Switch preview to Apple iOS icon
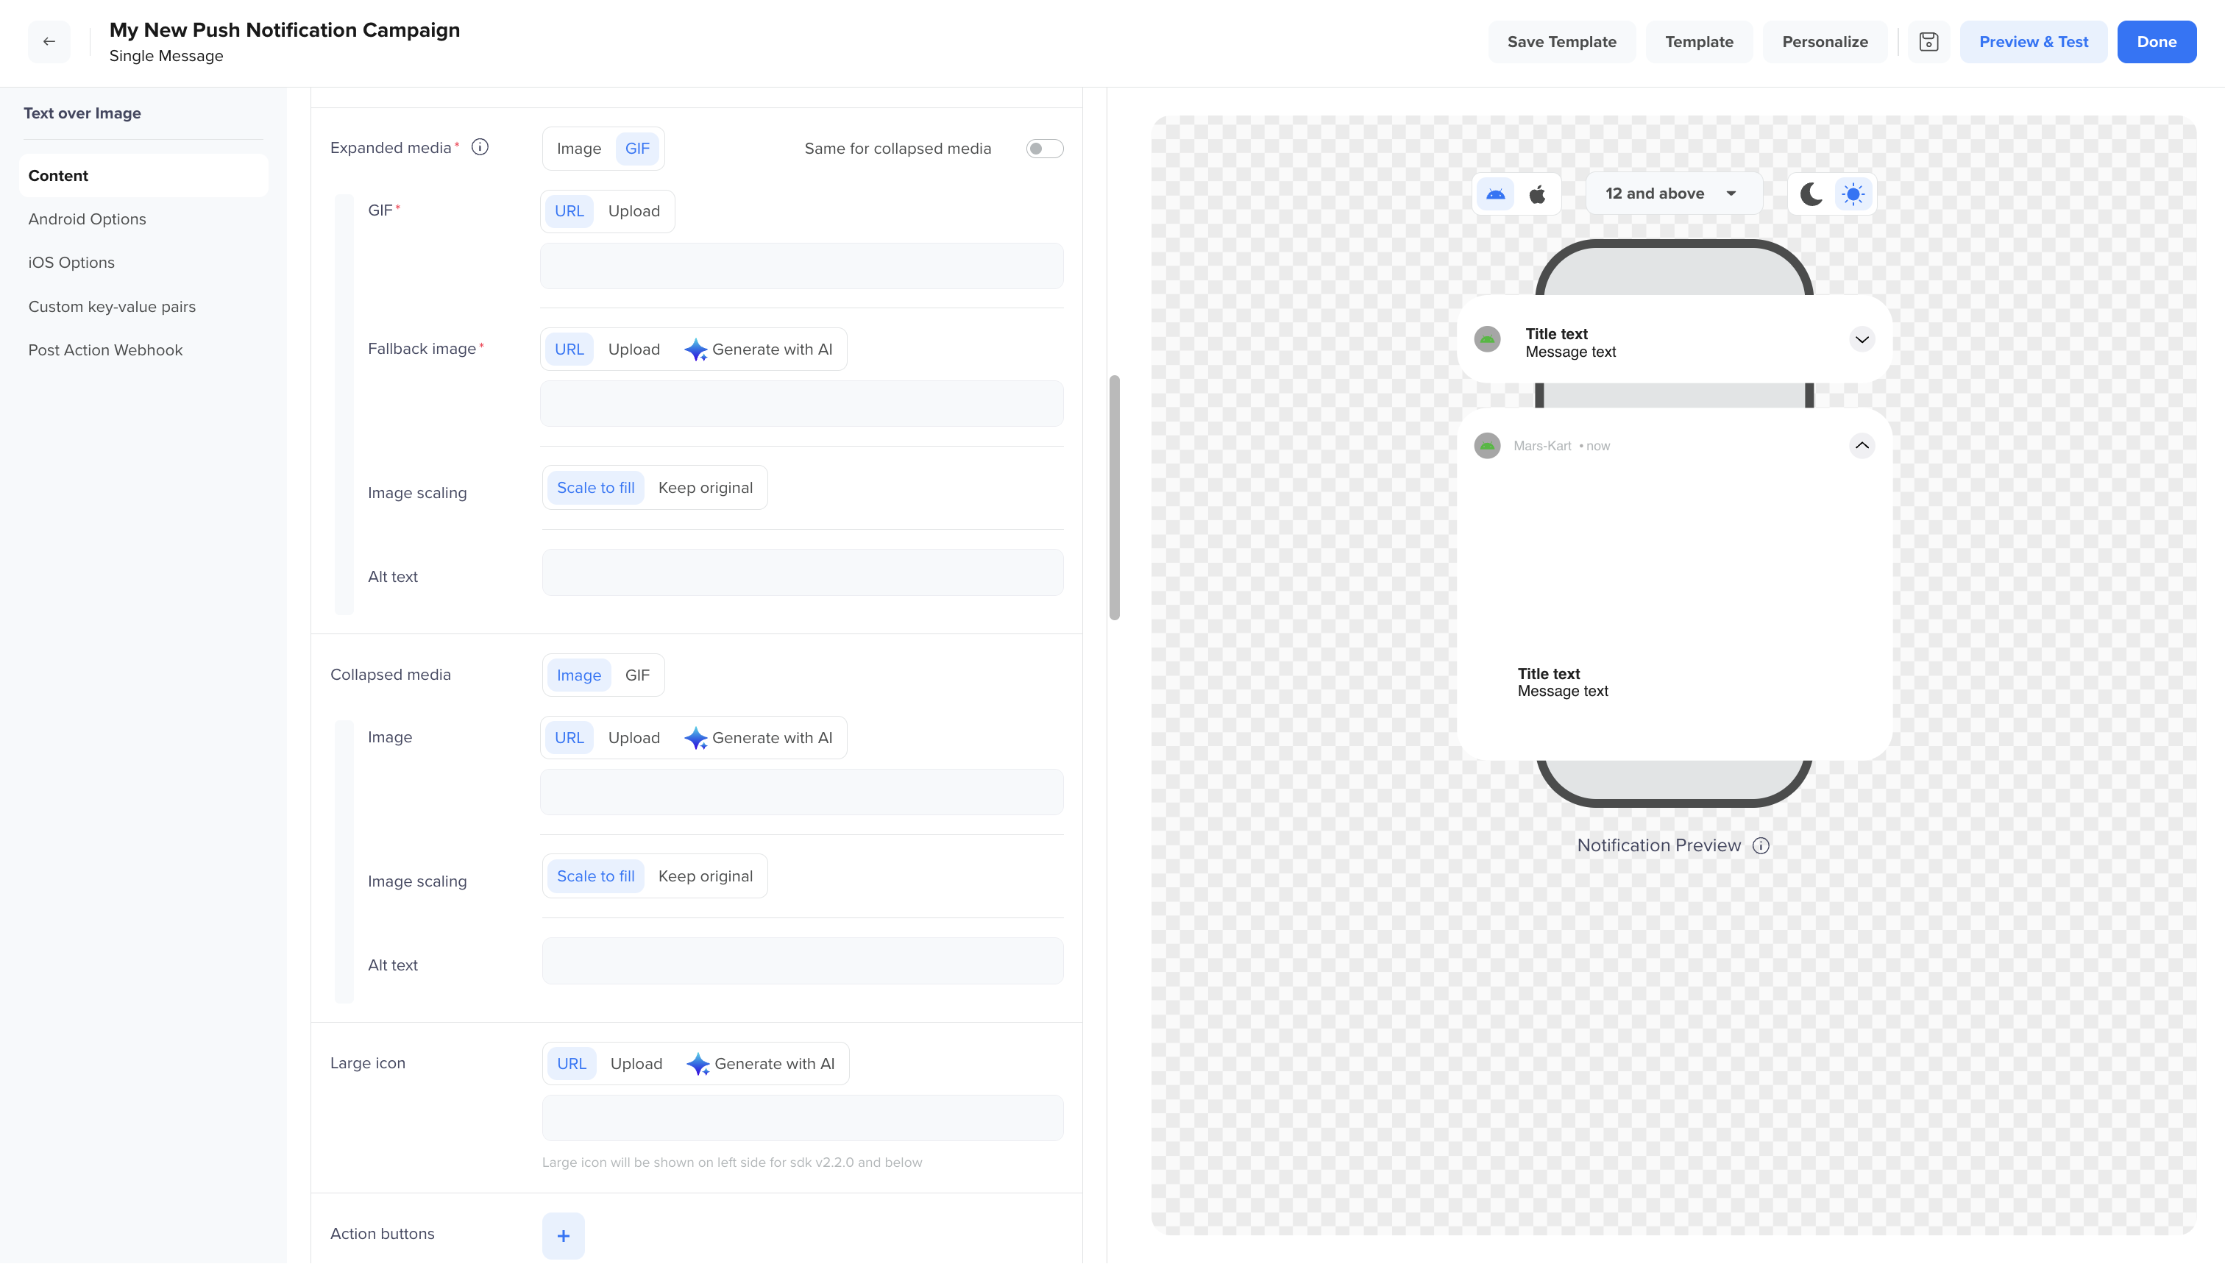The width and height of the screenshot is (2225, 1264). coord(1538,193)
